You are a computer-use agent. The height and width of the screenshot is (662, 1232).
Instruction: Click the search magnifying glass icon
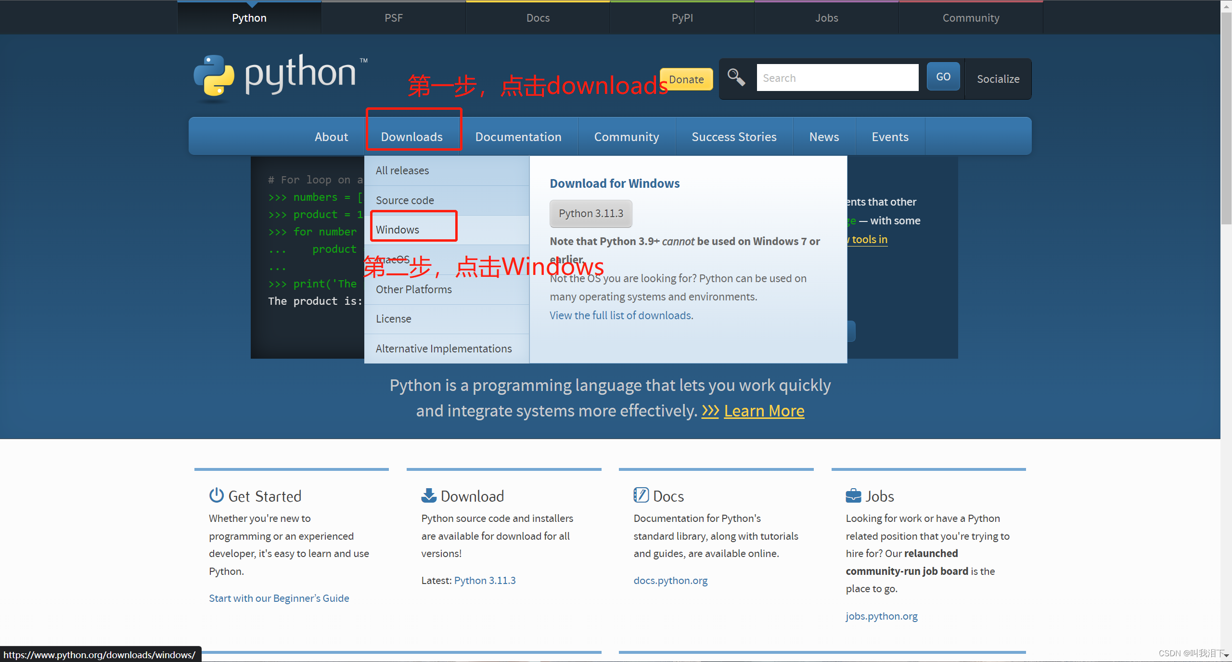click(736, 77)
